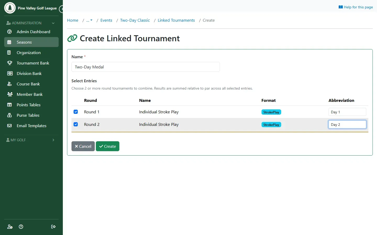Open Tournament Bank menu item
Screen dimensions: 377x235
[x=31, y=63]
